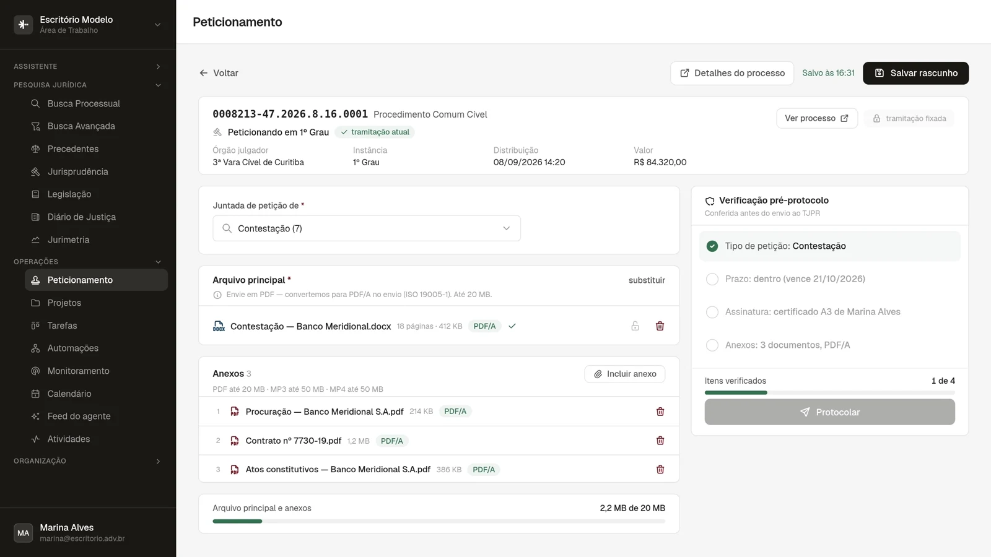
Task: Check the Prazo verification item
Action: tap(712, 279)
